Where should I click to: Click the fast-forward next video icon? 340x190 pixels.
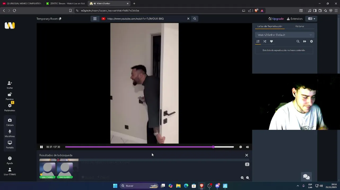click(x=305, y=41)
